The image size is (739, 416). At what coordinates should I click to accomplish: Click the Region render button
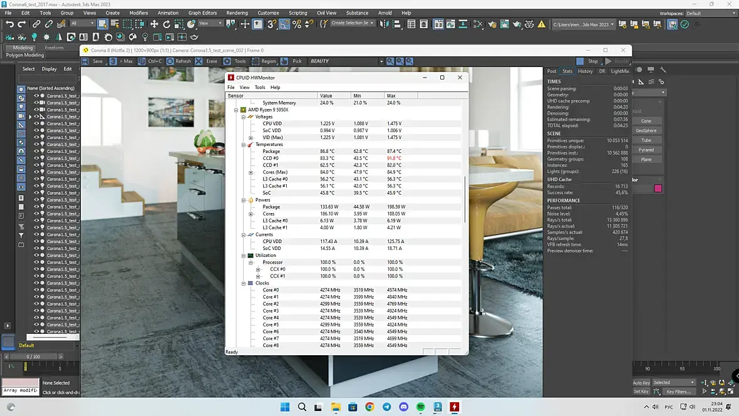point(264,61)
